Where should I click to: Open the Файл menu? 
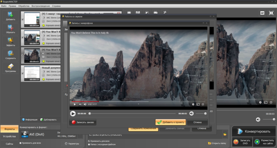coord(4,6)
